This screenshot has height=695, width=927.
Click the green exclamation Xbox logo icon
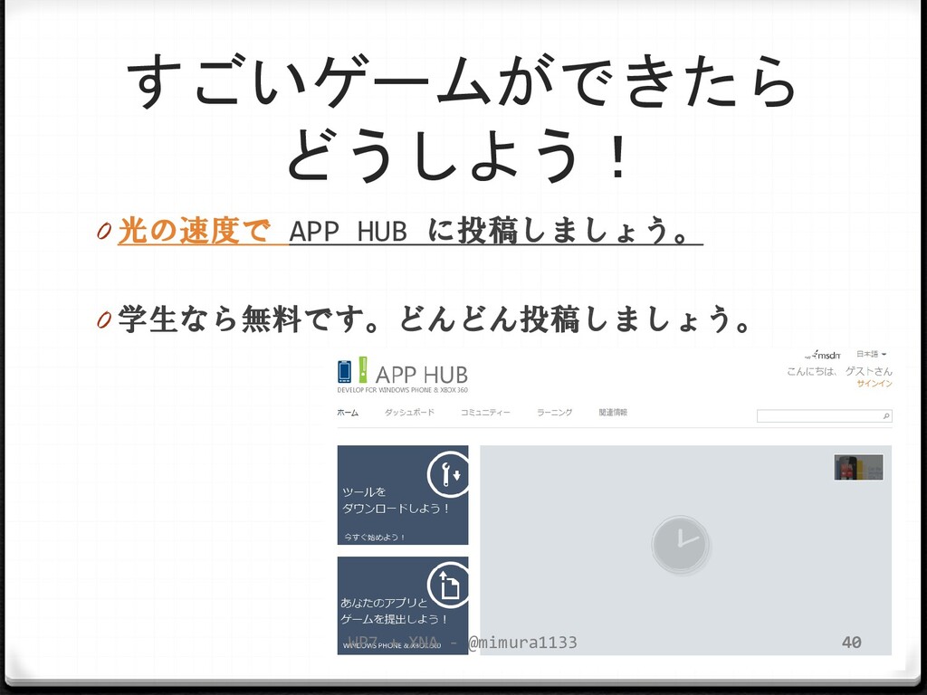point(363,370)
